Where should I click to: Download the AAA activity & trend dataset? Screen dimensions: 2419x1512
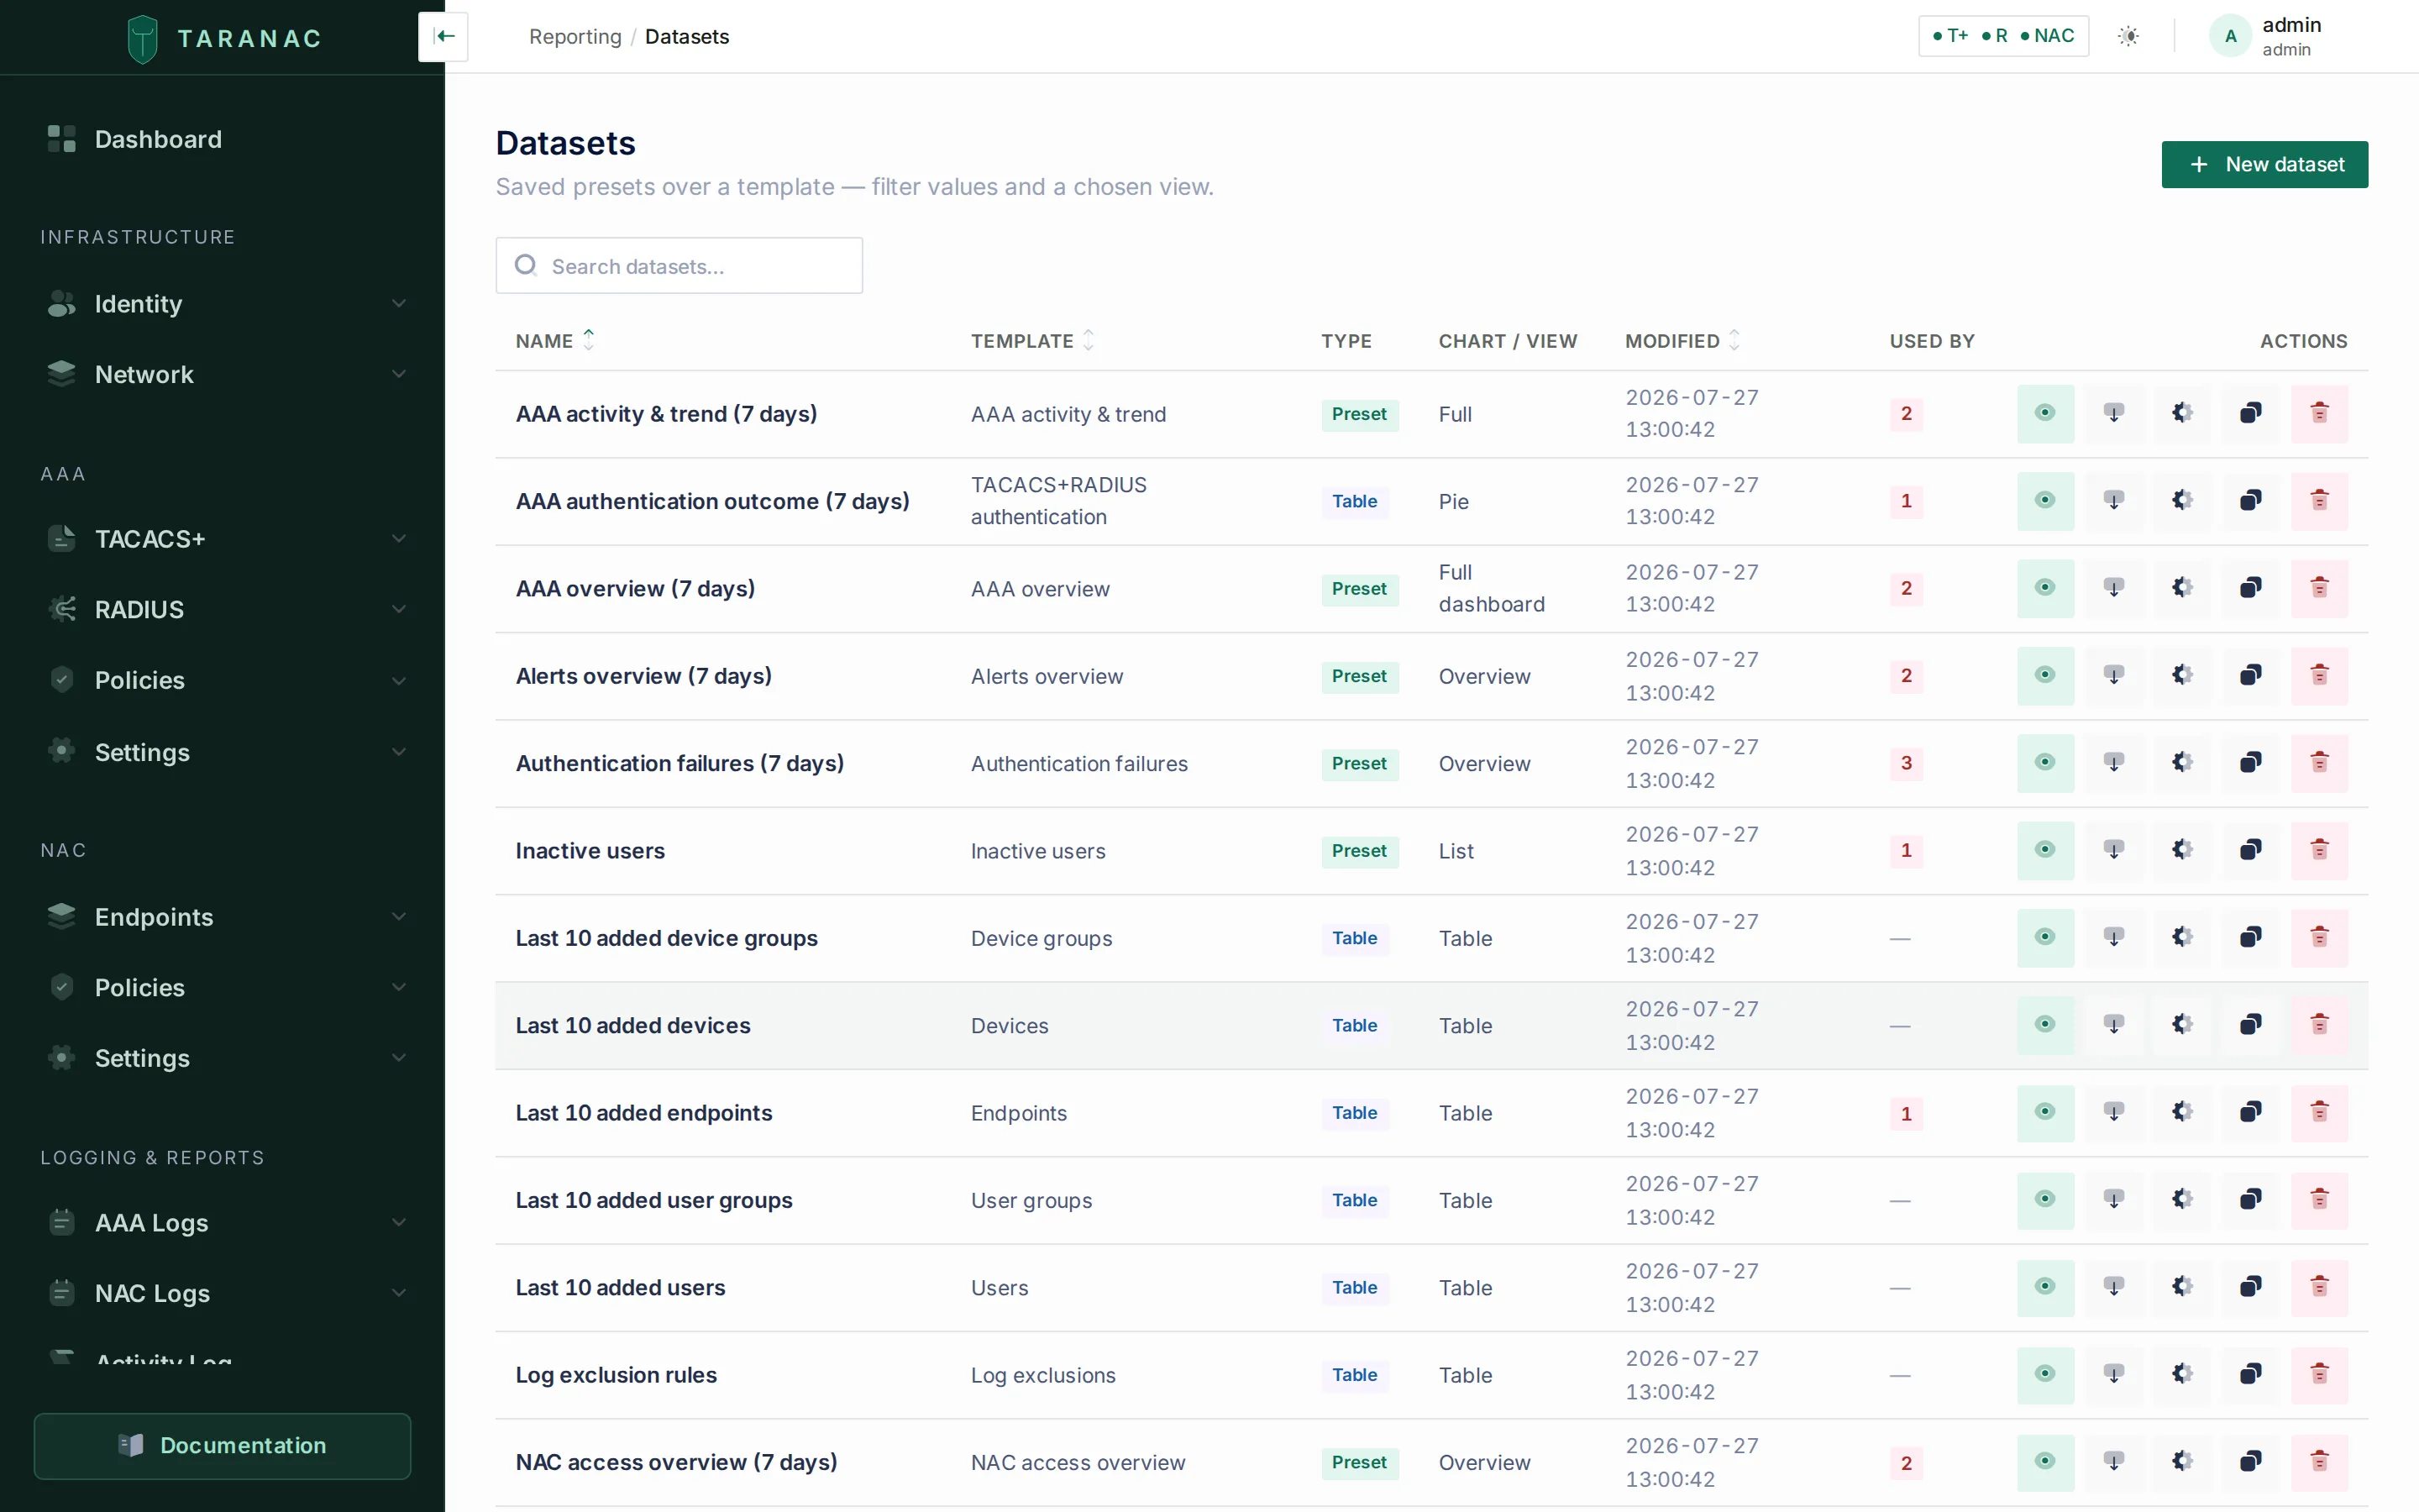click(2114, 413)
